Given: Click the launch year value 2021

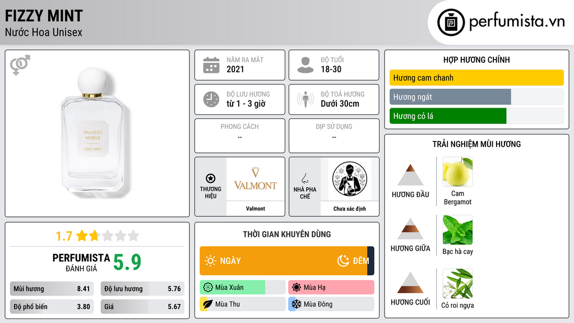Looking at the screenshot, I should pyautogui.click(x=235, y=69).
